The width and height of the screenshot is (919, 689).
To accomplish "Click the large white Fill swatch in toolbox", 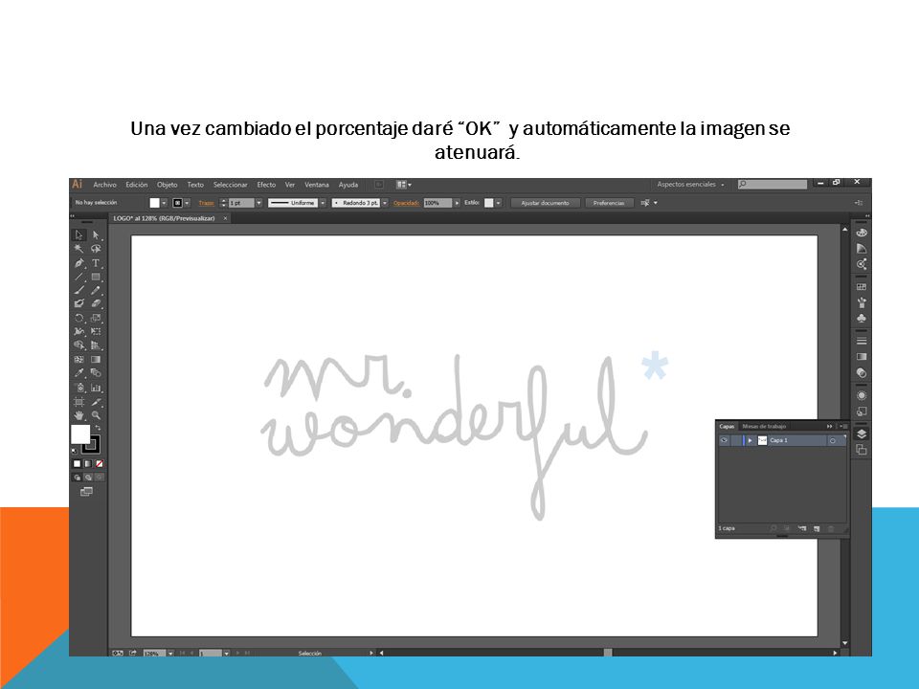I will [80, 434].
